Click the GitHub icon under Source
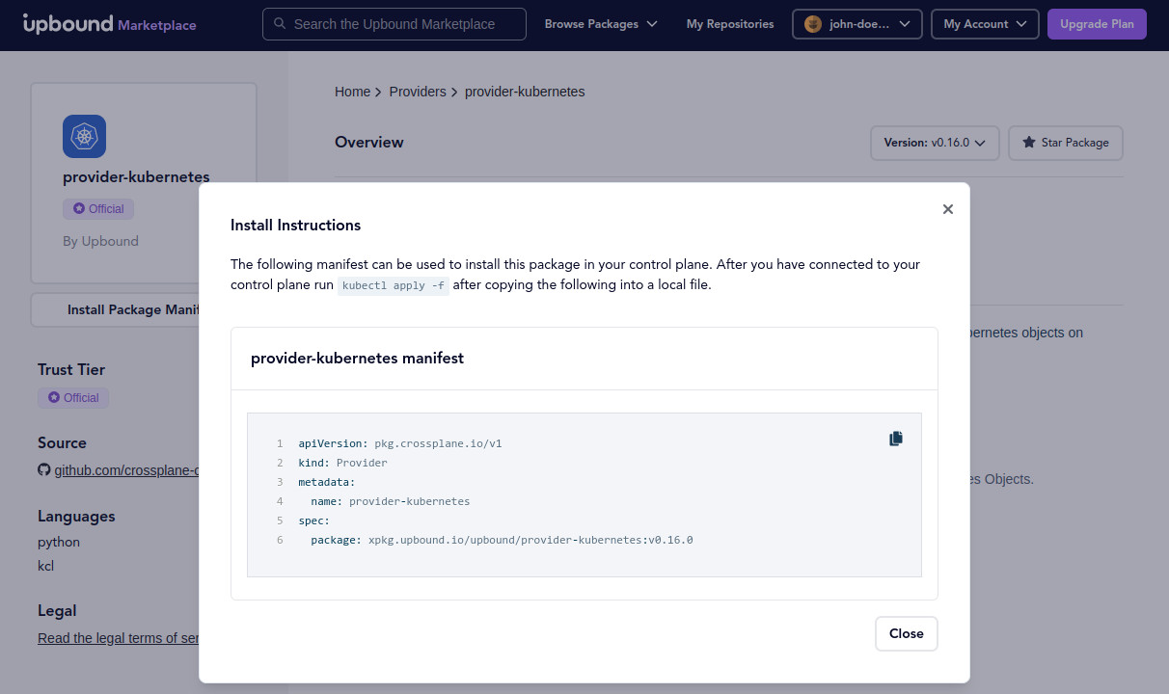This screenshot has height=694, width=1169. coord(44,470)
